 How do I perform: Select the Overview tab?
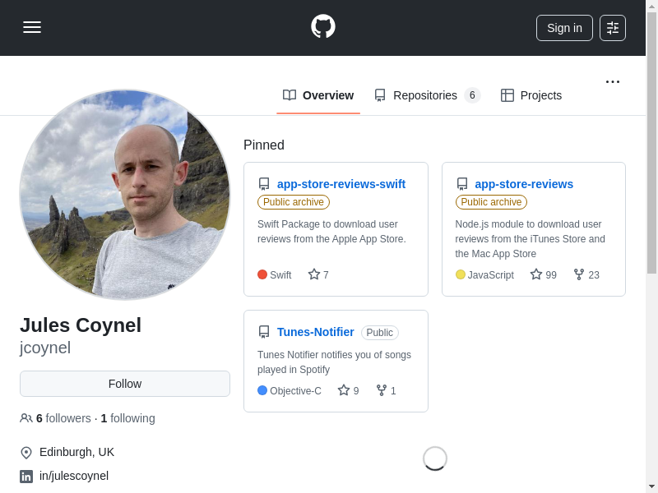(x=318, y=95)
